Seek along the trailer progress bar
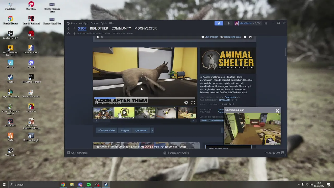334x188 pixels. (x=145, y=98)
